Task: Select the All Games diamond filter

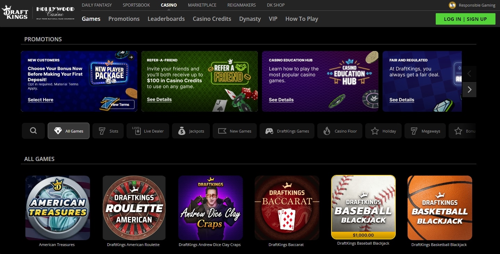Action: [x=68, y=131]
